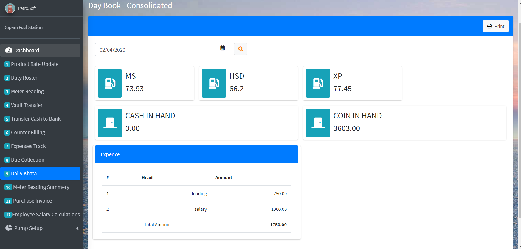The image size is (521, 249).
Task: Click the XP fuel pump icon
Action: coord(318,83)
